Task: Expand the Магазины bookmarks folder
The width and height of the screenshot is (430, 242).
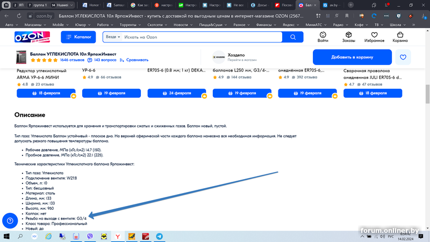Action: 35,25
